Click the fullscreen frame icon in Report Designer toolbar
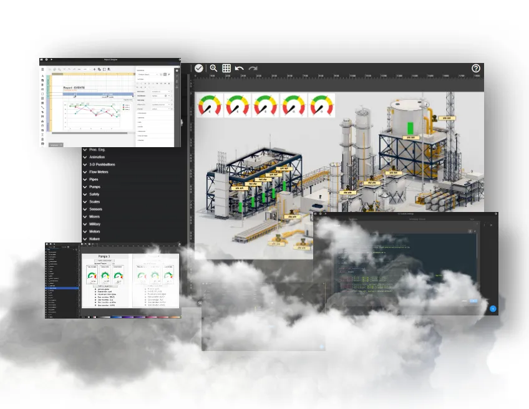 pos(104,69)
